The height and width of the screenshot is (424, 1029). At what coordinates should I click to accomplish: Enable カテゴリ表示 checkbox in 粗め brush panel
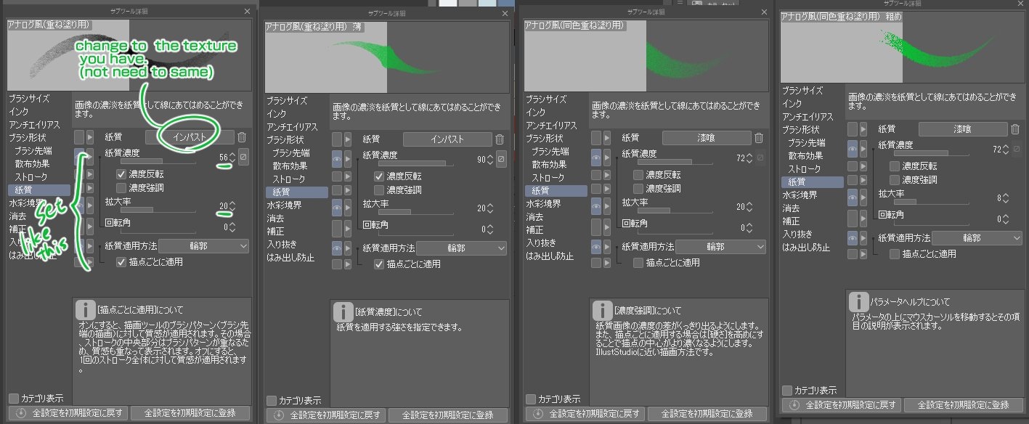(x=787, y=391)
